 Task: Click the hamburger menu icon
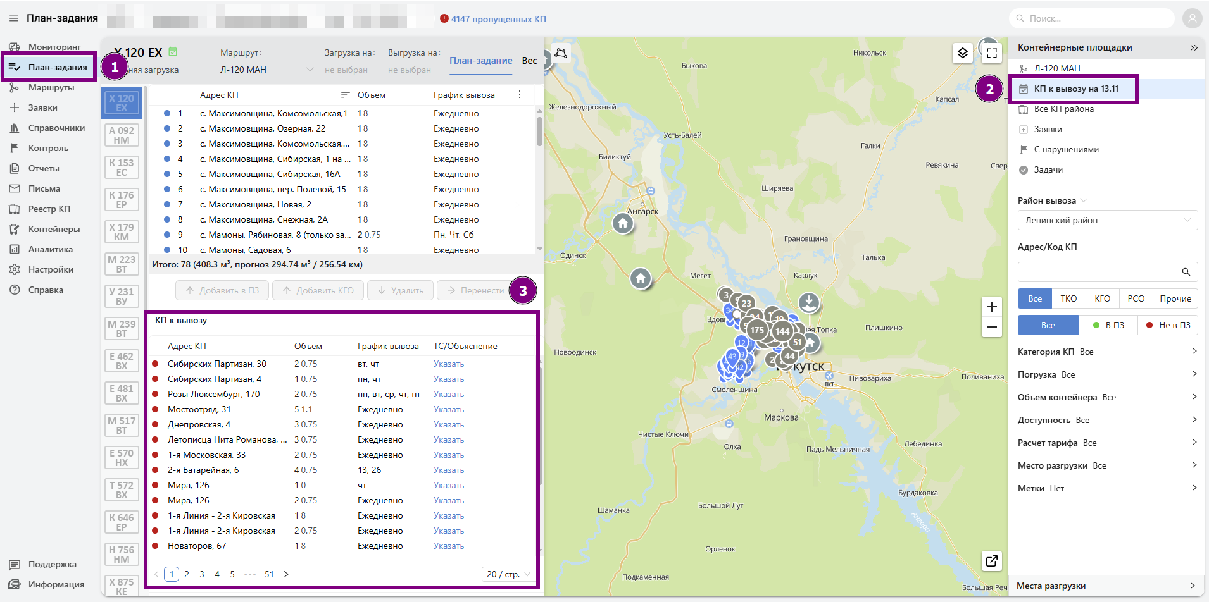14,18
